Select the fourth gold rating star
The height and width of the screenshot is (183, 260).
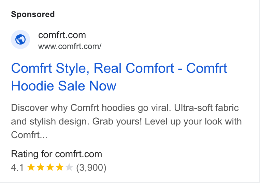coord(60,167)
